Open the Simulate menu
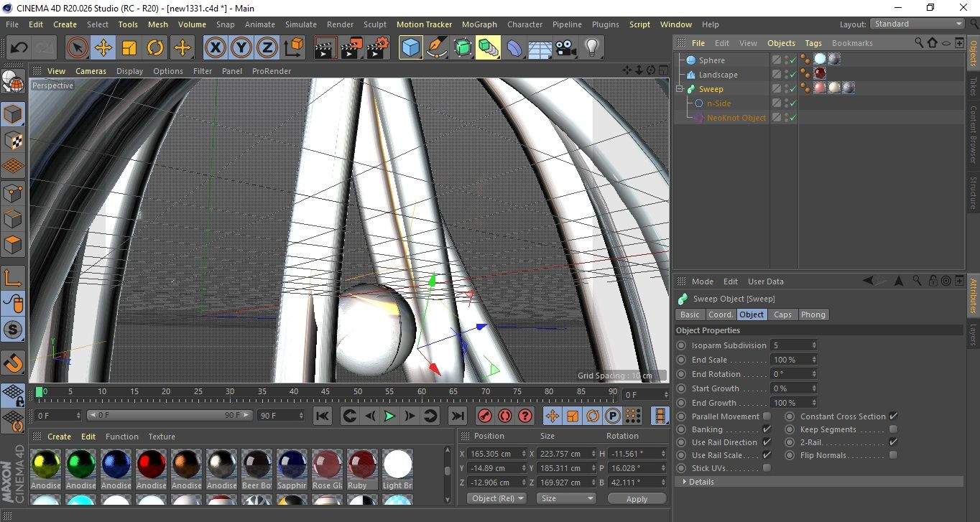The width and height of the screenshot is (980, 522). click(x=300, y=24)
